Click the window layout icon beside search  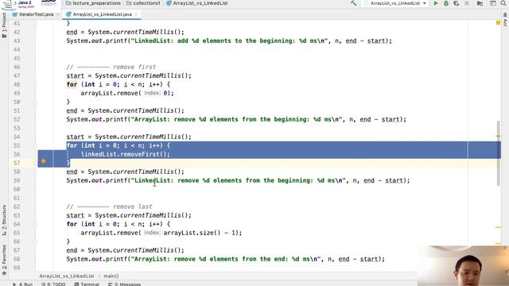point(493,3)
